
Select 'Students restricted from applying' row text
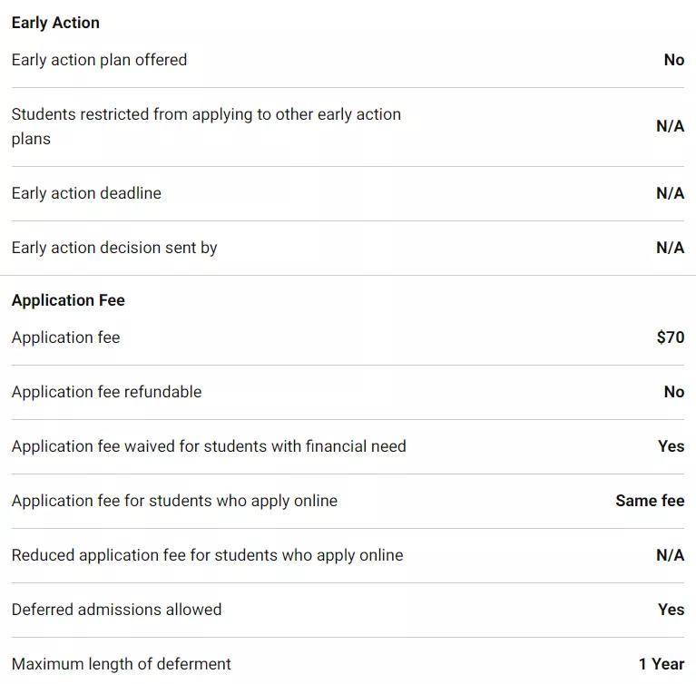[x=206, y=126]
